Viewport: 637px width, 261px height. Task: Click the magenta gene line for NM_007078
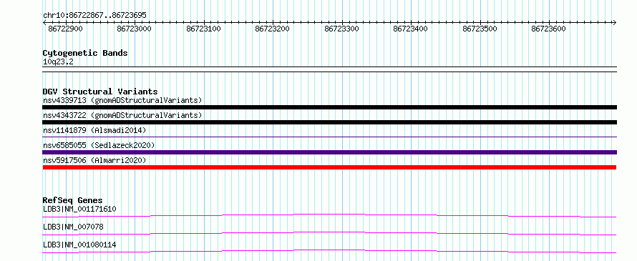tap(329, 233)
